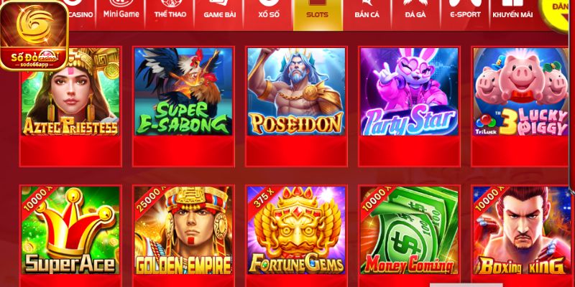
Task: Go to the Game Bài section
Action: point(219,14)
